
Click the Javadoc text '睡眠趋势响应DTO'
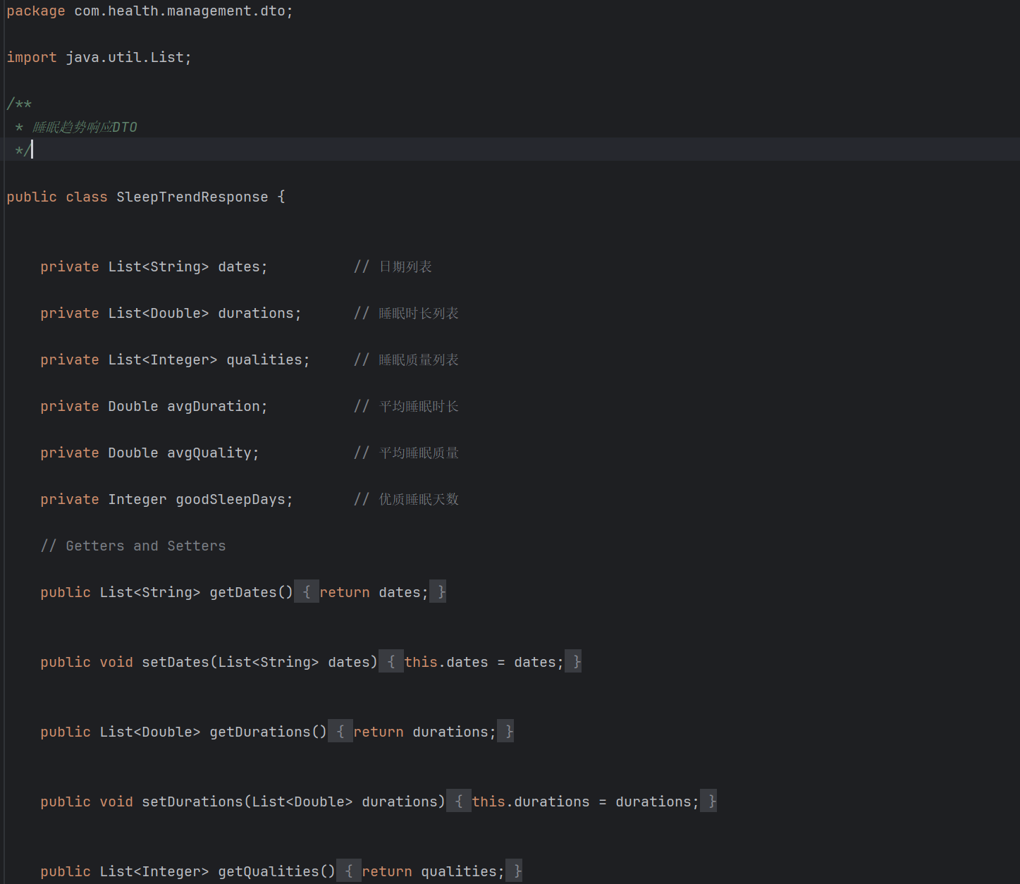point(85,127)
